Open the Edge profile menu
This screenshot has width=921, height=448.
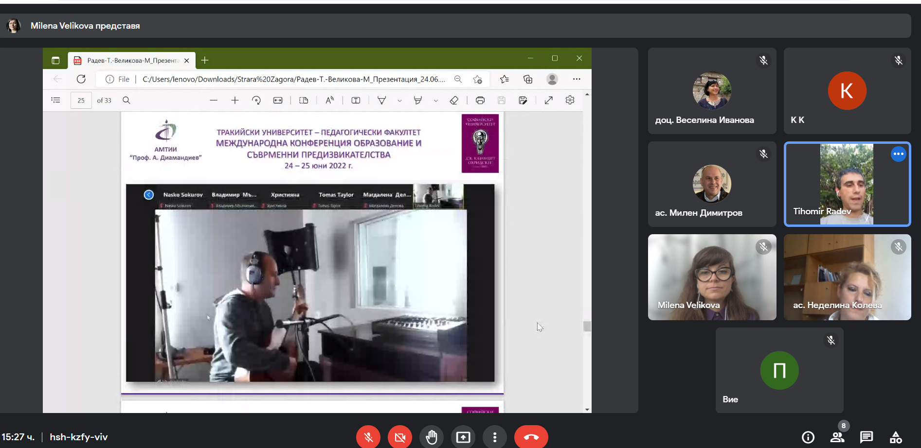click(x=552, y=79)
